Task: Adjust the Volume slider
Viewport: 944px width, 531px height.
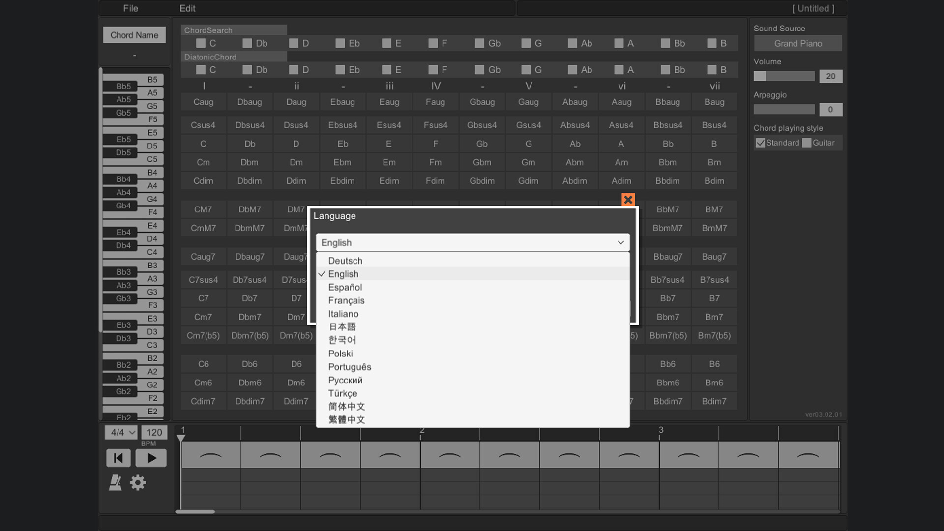Action: click(784, 76)
